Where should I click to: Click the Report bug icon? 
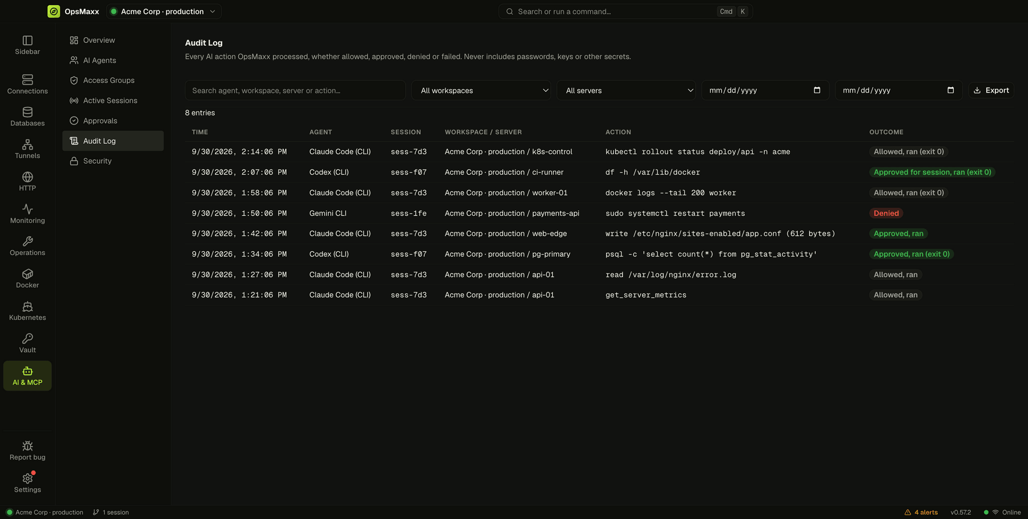[x=27, y=446]
